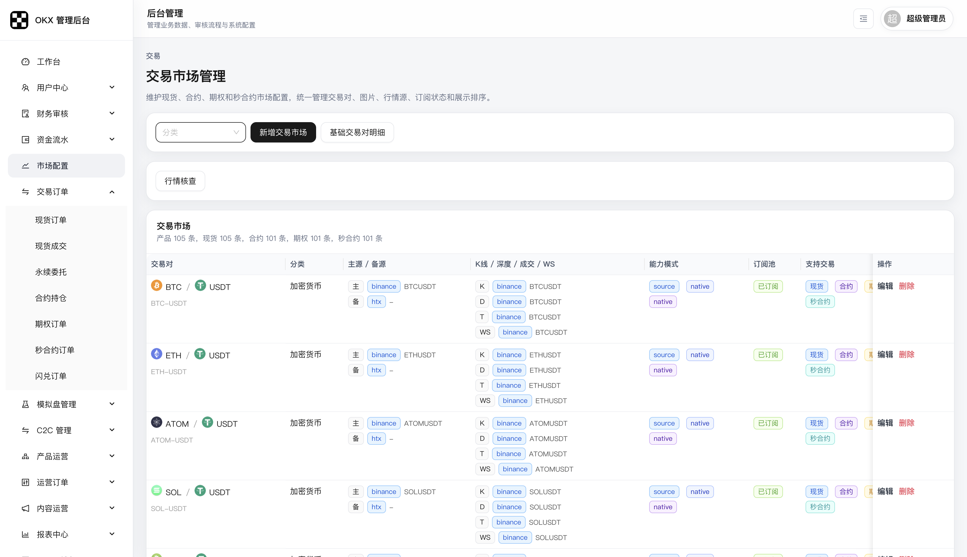The image size is (967, 557).
Task: Expand the 产品运营 menu chevron
Action: coord(112,456)
